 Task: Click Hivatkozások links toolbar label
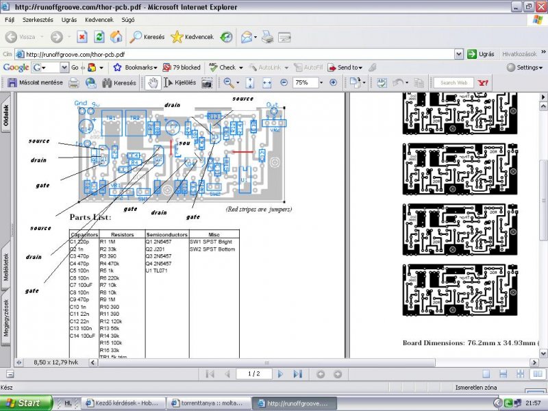click(519, 54)
